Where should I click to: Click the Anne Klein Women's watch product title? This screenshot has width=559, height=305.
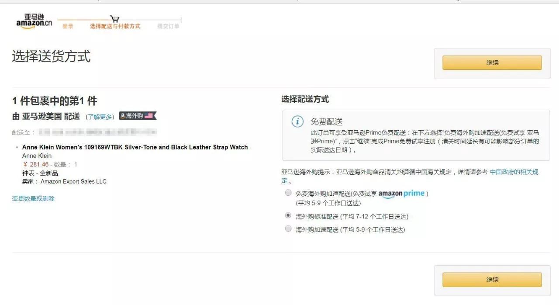point(135,147)
